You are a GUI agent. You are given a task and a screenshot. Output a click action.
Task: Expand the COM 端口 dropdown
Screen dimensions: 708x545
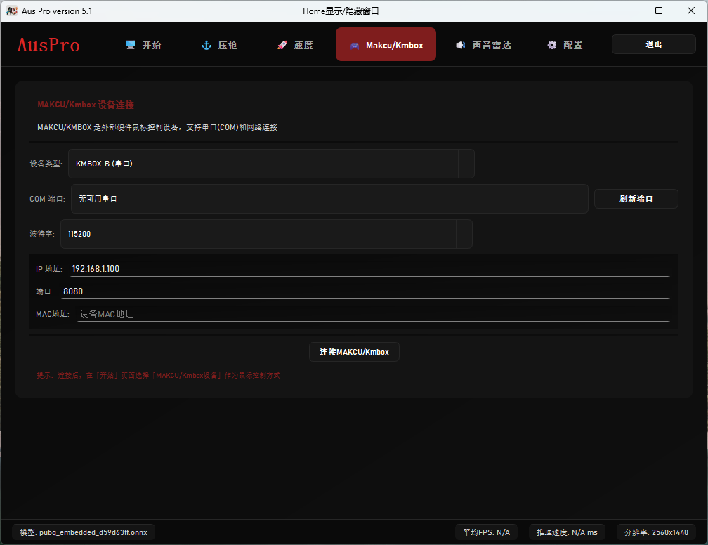(329, 199)
